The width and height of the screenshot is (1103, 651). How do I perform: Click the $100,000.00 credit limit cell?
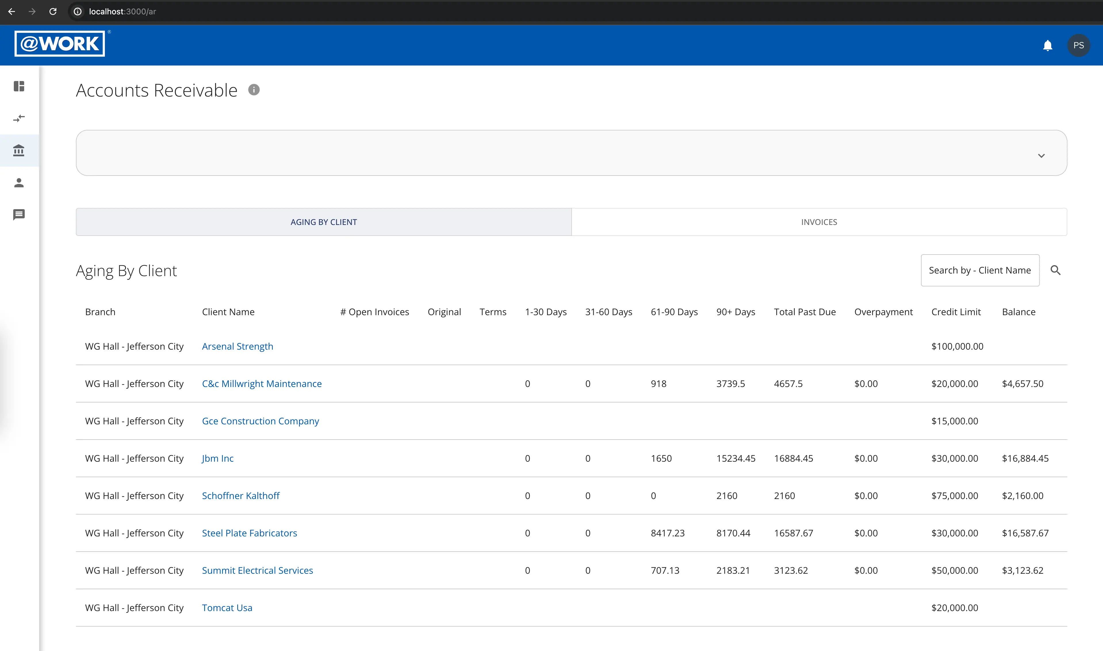tap(957, 346)
